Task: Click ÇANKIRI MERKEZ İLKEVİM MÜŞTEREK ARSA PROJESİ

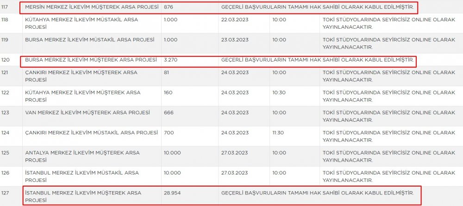Action: pyautogui.click(x=81, y=76)
